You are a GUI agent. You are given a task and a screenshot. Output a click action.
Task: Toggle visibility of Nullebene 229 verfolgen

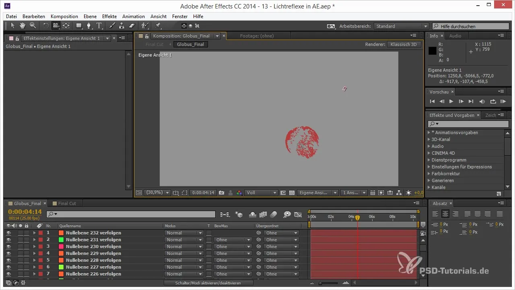(8, 253)
